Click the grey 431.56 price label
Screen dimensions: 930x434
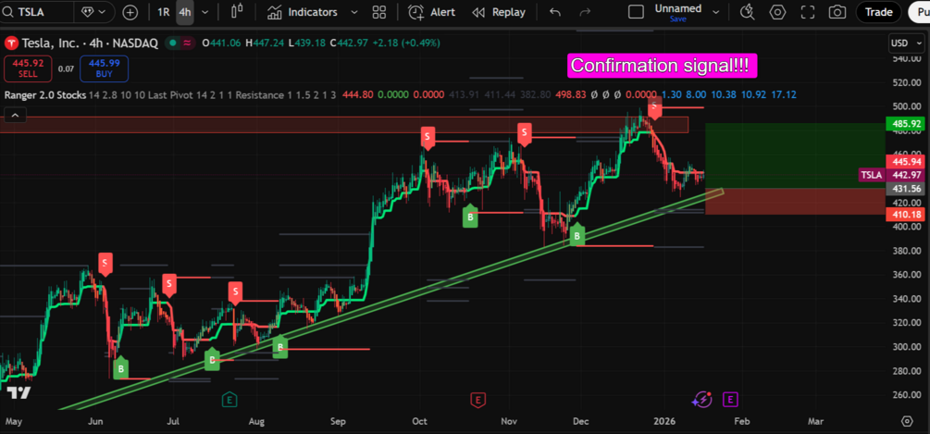click(905, 189)
